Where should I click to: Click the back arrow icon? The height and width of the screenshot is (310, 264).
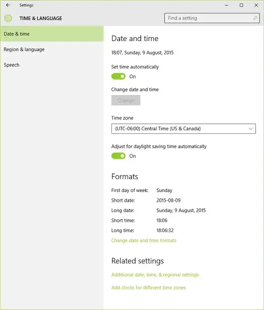(8, 5)
